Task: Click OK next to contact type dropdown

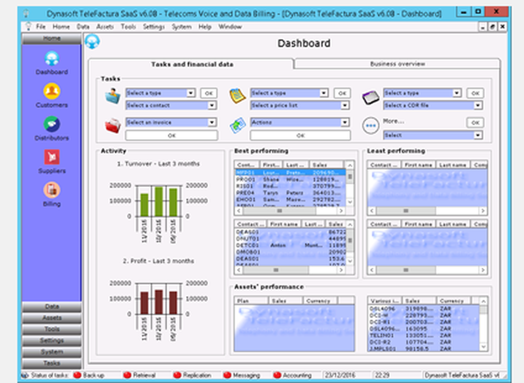Action: pos(209,93)
